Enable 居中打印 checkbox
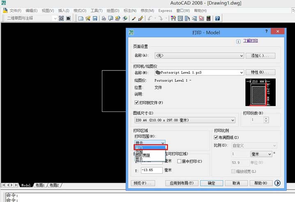This screenshot has width=295, height=202. coord(179,161)
